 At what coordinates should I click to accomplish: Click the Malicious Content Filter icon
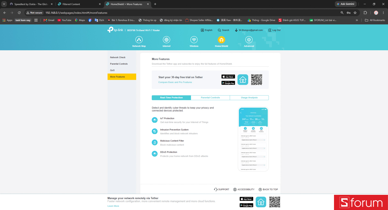pos(155,142)
